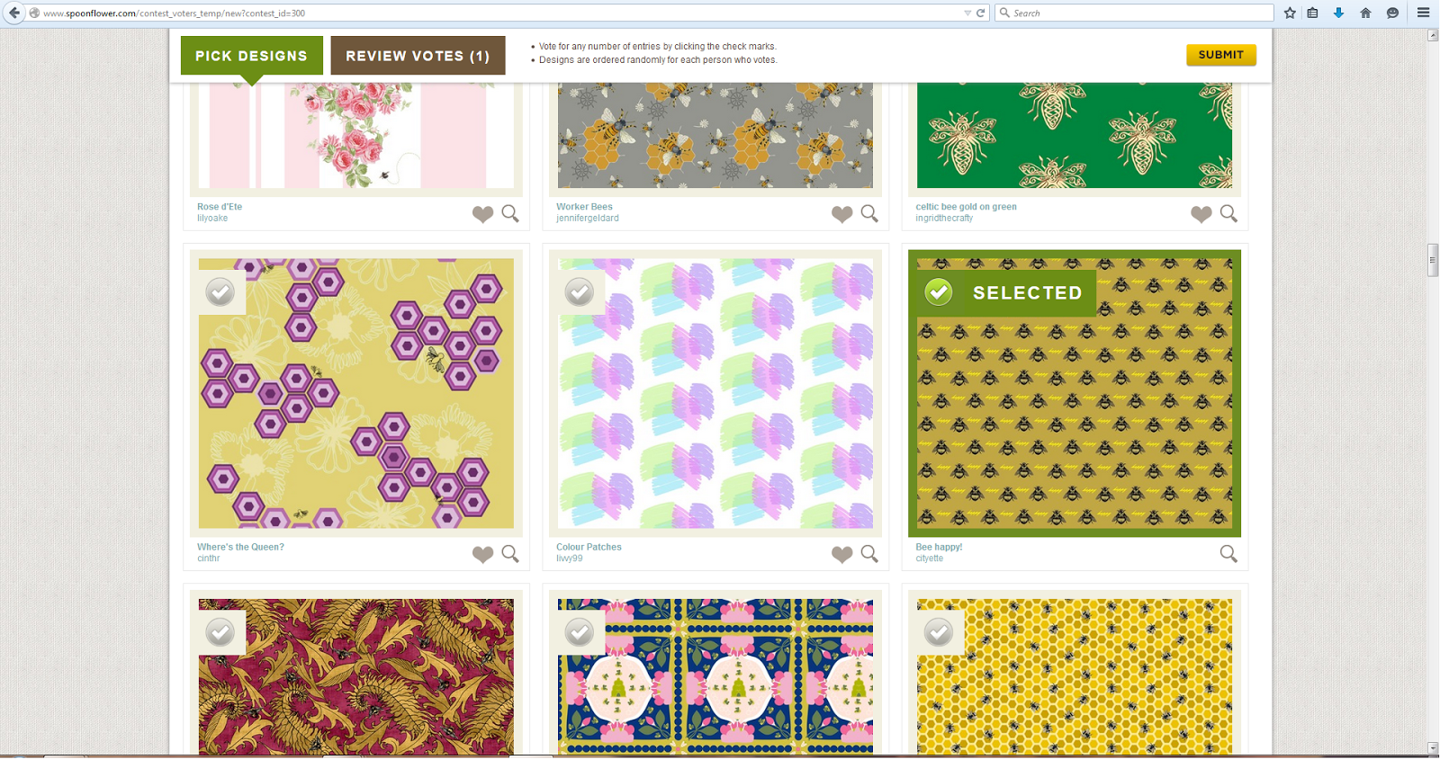Open Colour Patches pastel thumbnail

coord(715,393)
